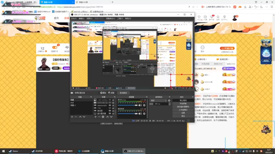Open 滤镜 in the OBS source toolbar
Image resolution: width=275 pixels, height=154 pixels.
point(111,93)
